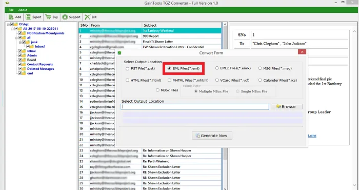Click the .org link in preview pane
Viewport: 359px width, 190px height.
pyautogui.click(x=312, y=136)
